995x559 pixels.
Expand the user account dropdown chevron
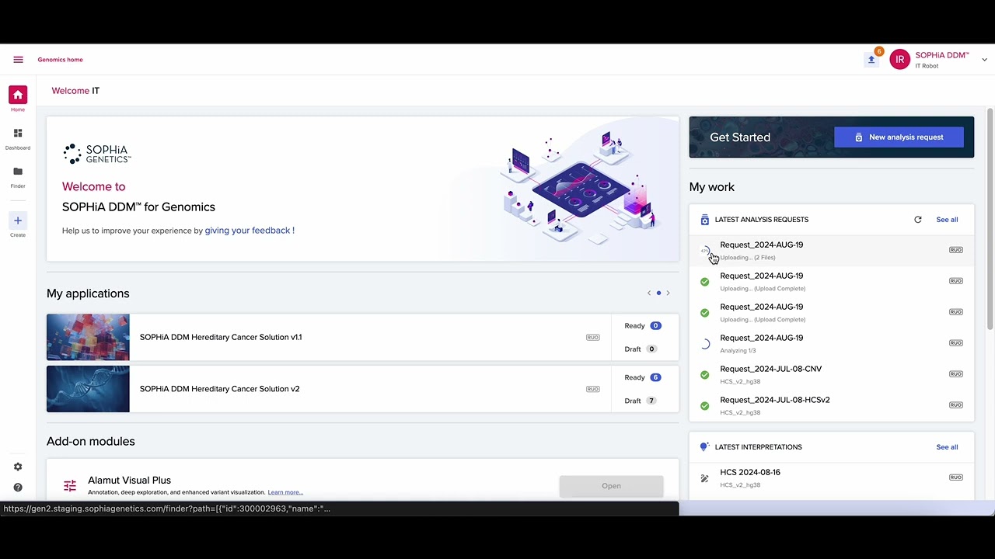click(x=984, y=60)
